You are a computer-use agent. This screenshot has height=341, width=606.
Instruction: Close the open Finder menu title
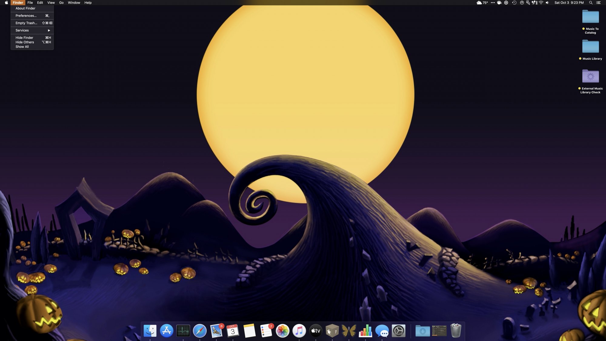[18, 3]
